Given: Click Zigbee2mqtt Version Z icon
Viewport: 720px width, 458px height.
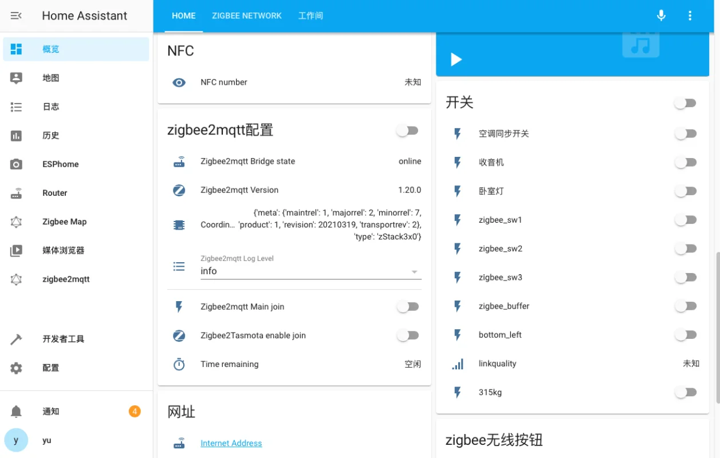Looking at the screenshot, I should point(179,190).
